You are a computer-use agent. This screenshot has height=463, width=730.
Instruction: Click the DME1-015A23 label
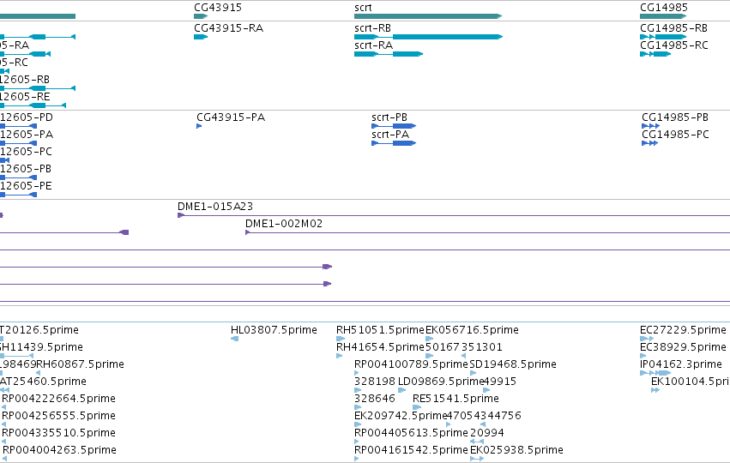click(215, 207)
